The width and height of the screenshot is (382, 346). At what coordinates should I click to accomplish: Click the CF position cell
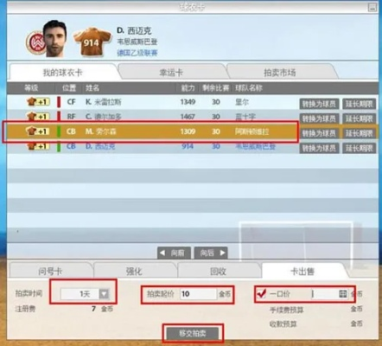coord(71,102)
